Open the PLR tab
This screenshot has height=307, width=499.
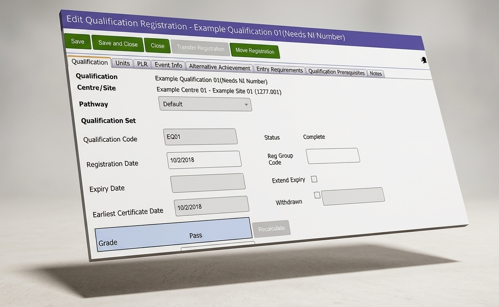pyautogui.click(x=142, y=64)
